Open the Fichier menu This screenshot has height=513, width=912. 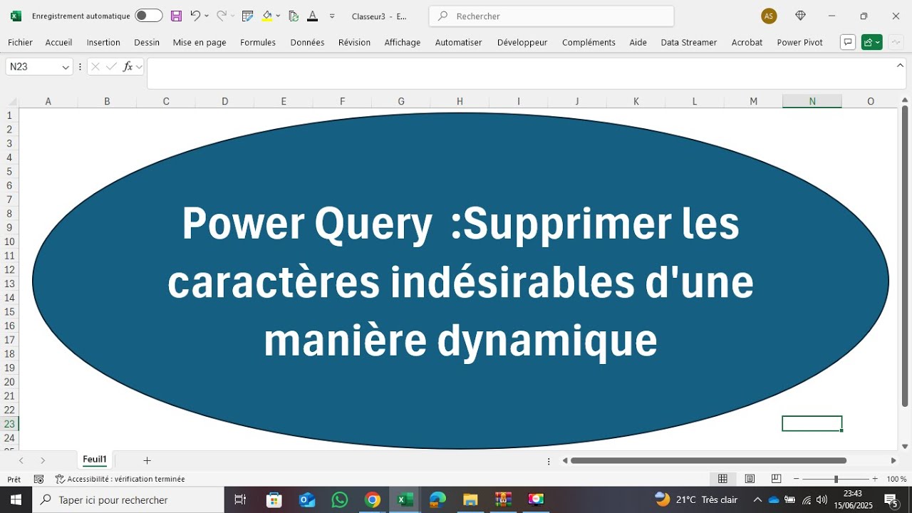[x=21, y=42]
